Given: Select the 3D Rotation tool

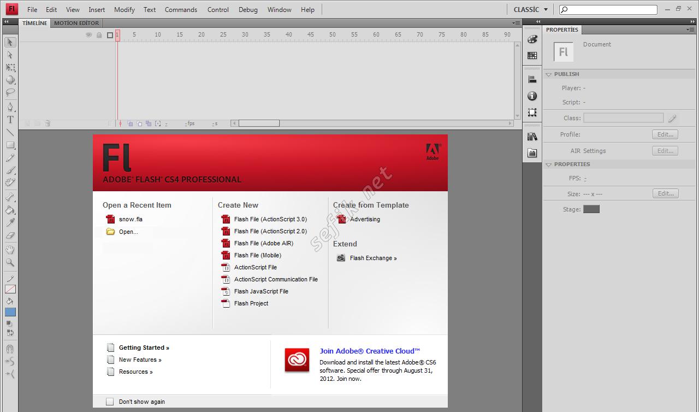Looking at the screenshot, I should 10,80.
